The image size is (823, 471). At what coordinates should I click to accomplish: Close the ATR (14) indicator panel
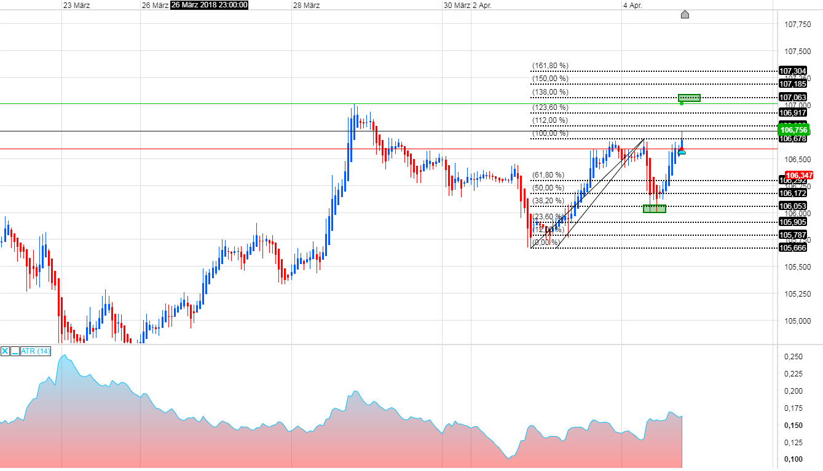pyautogui.click(x=5, y=351)
